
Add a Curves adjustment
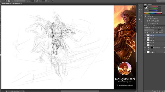pyautogui.click(x=153, y=19)
